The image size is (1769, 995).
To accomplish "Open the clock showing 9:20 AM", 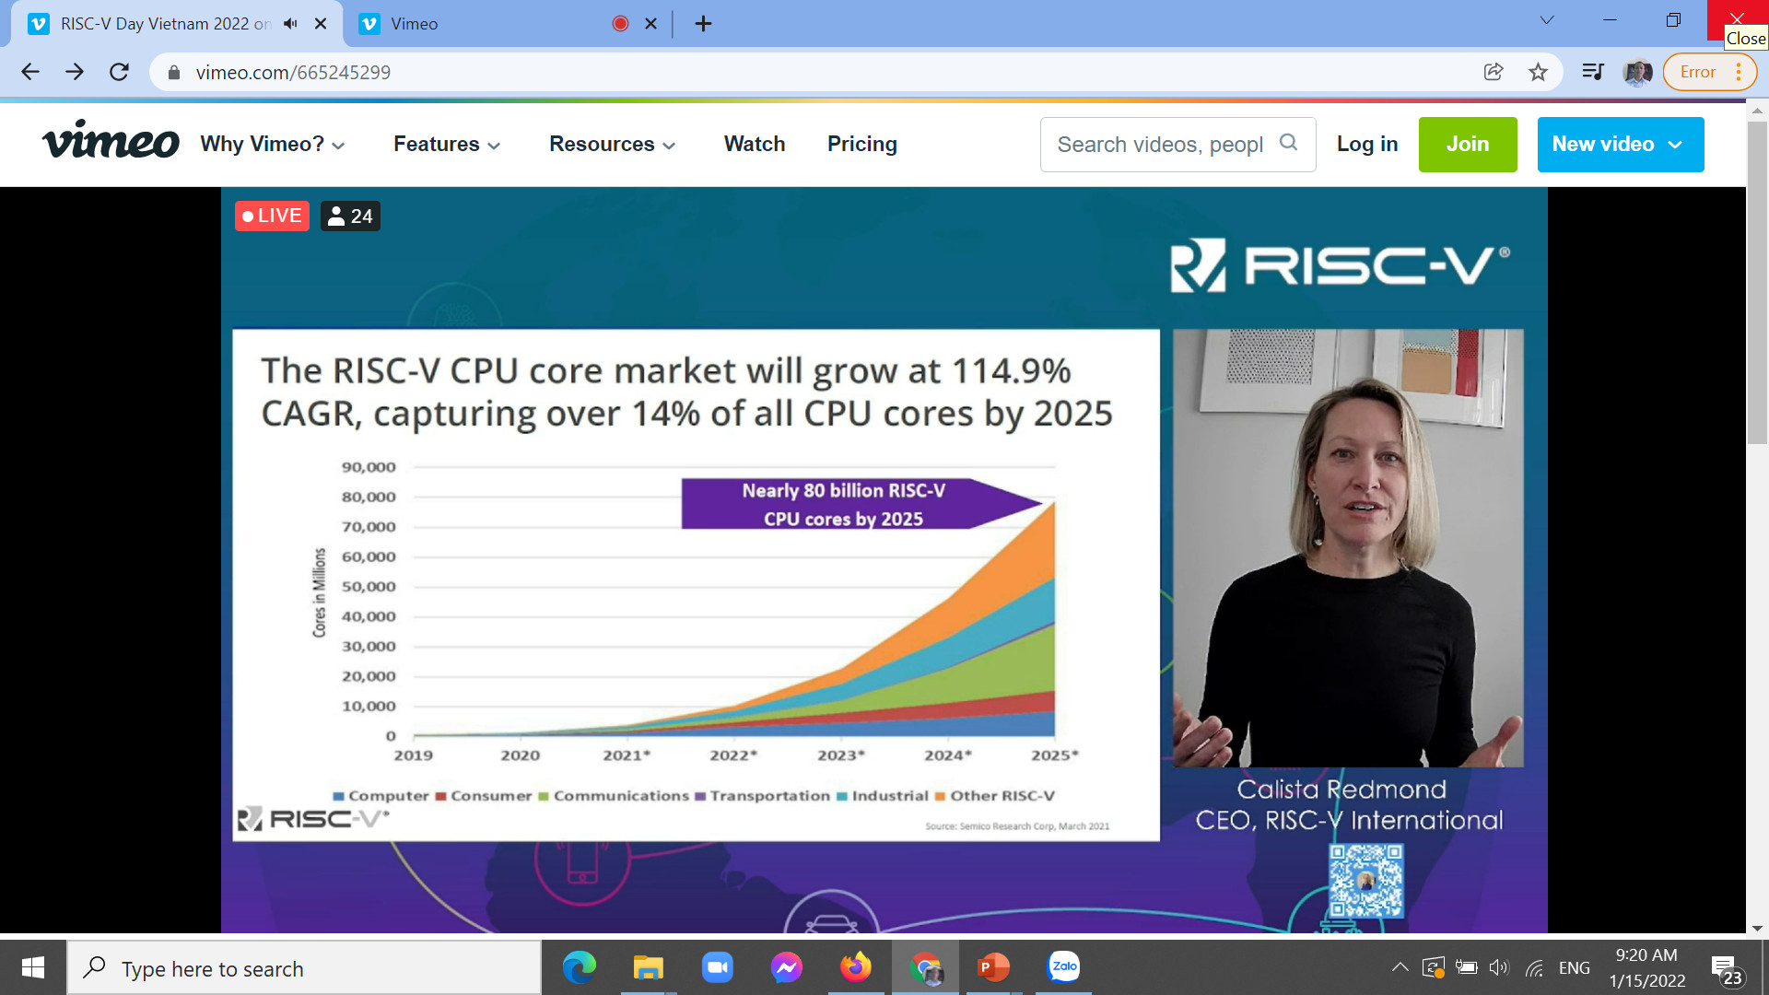I will pos(1647,967).
